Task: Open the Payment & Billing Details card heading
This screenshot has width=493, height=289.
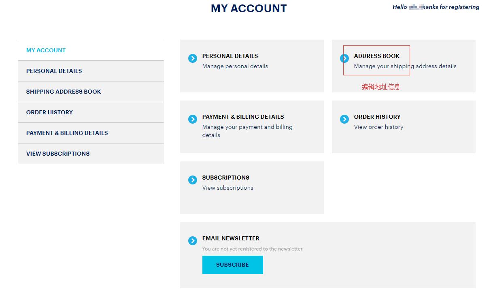Action: point(243,117)
